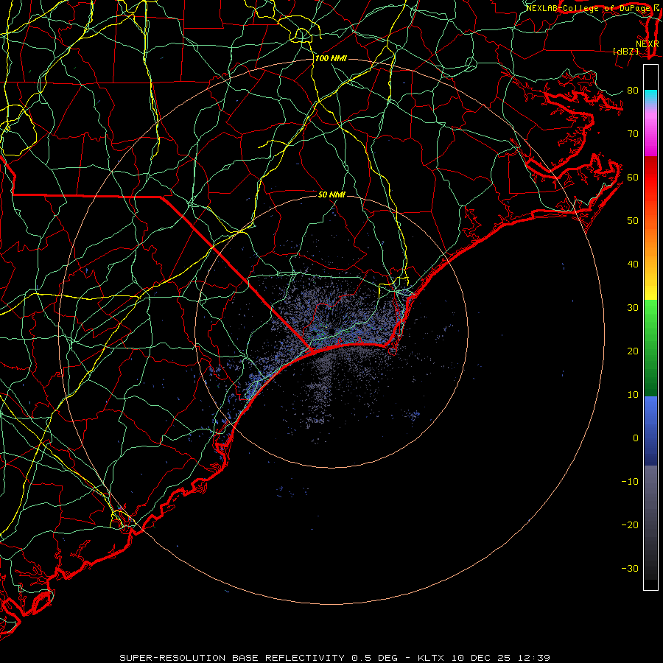This screenshot has height=663, width=663.
Task: Click the '50 NMI' range ring label
Action: click(x=332, y=194)
